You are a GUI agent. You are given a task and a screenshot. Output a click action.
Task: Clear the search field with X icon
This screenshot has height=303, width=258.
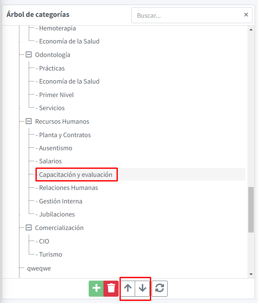[x=246, y=15]
